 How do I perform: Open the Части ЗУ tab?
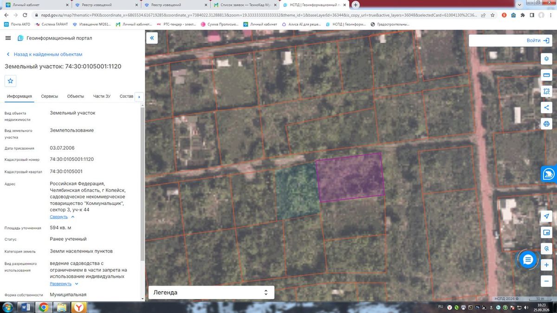tap(102, 96)
